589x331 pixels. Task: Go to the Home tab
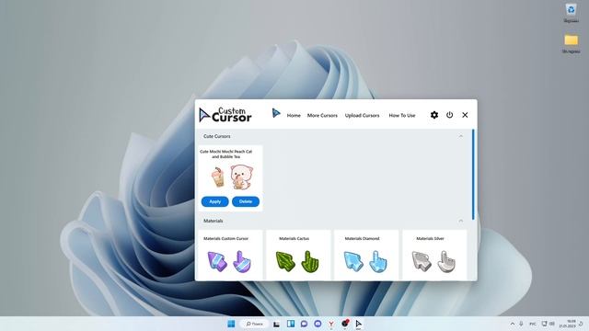294,115
